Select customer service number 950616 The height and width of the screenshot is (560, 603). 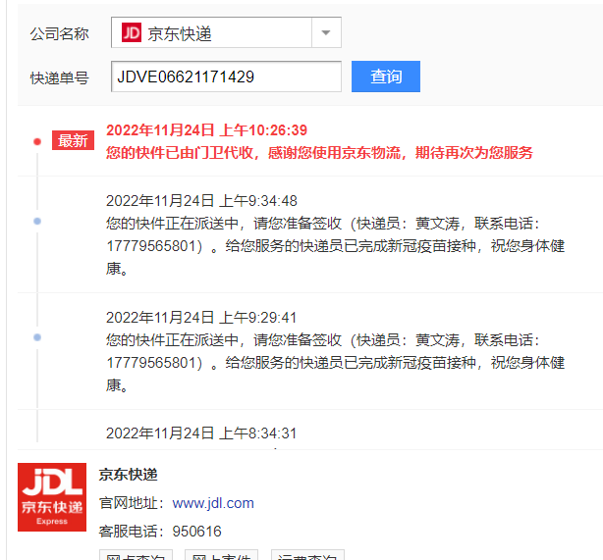[x=196, y=532]
